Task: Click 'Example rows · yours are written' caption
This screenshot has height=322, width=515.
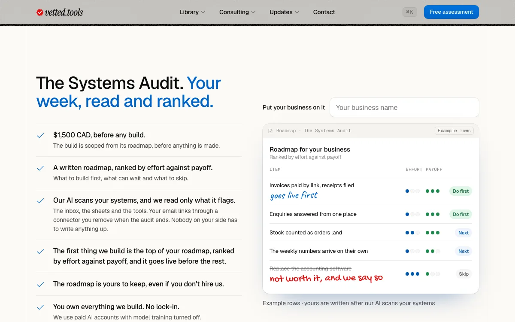Action: click(349, 303)
